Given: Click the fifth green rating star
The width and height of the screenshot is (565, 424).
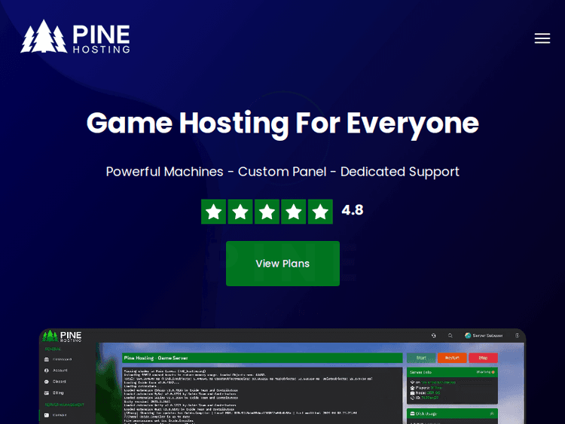Looking at the screenshot, I should tap(320, 212).
